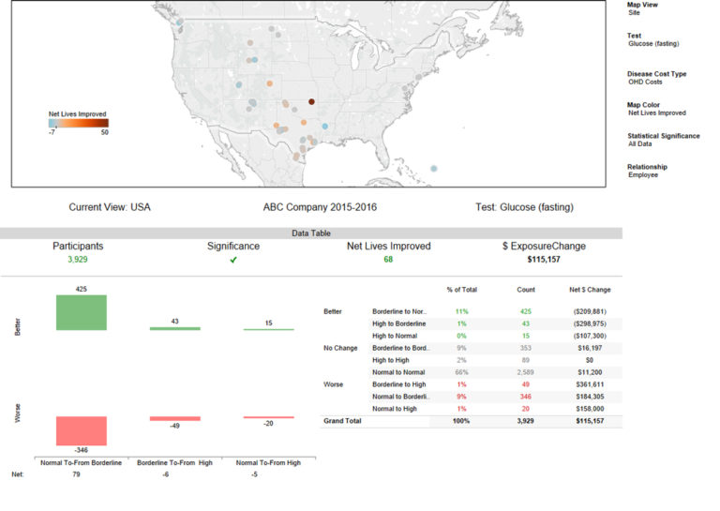The image size is (720, 511).
Task: Select the Normal to Normal row label
Action: 398,372
